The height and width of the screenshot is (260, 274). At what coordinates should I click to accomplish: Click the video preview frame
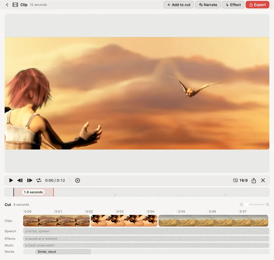click(137, 93)
